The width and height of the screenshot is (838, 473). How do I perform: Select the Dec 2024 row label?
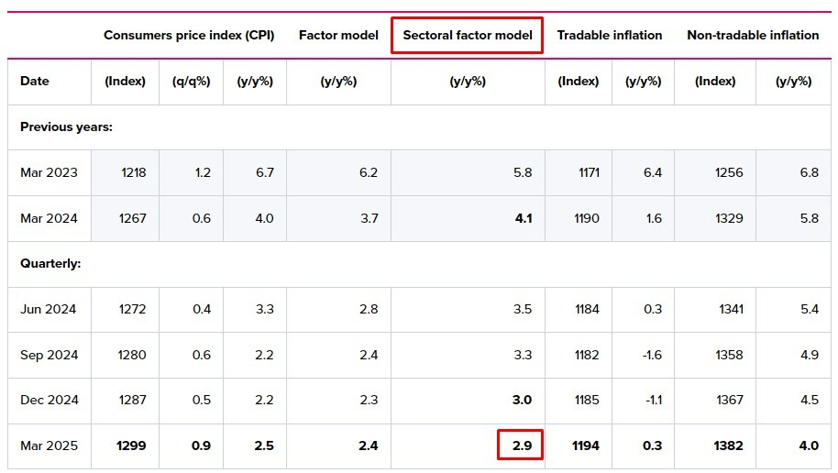[50, 401]
